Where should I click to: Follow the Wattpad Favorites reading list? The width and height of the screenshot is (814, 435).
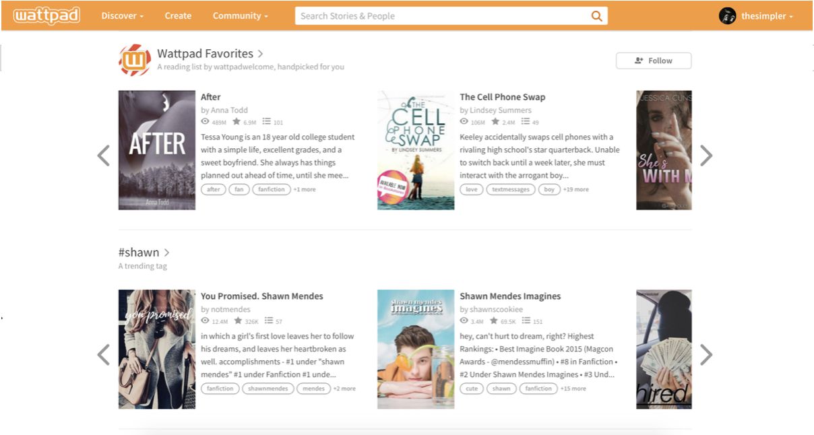[x=653, y=61]
